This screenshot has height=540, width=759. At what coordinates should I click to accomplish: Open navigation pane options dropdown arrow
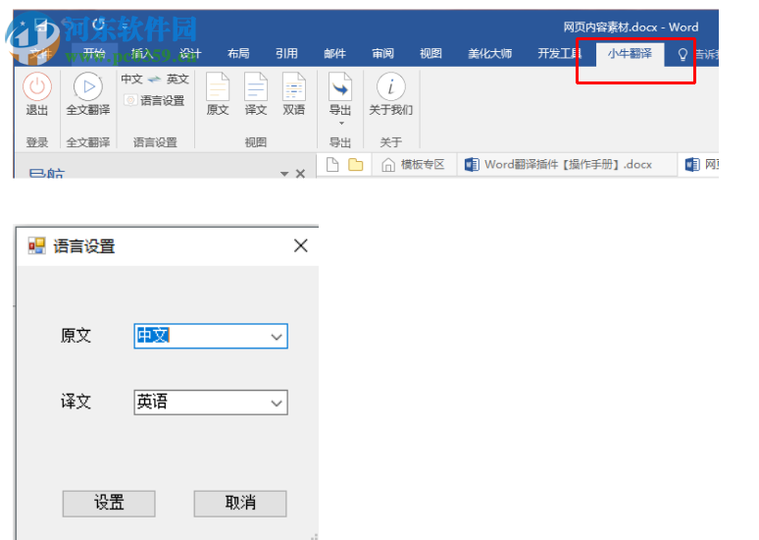284,174
